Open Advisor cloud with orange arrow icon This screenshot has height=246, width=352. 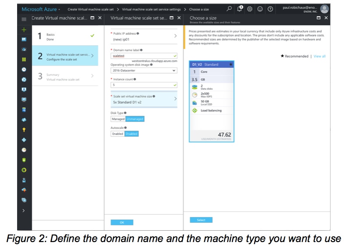24,190
